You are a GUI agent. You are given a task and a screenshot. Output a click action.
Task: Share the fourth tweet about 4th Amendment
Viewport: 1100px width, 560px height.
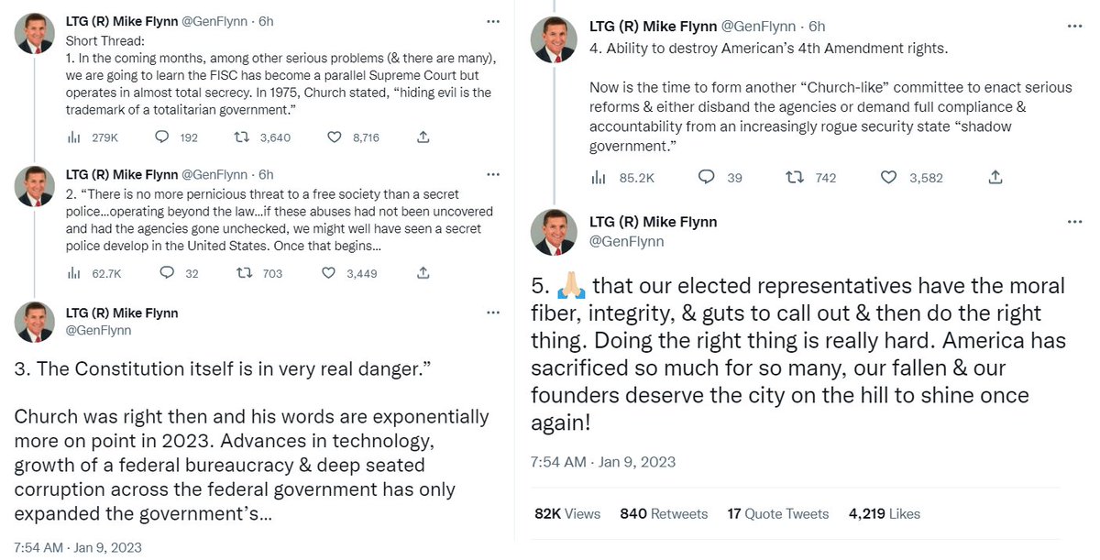(x=995, y=178)
